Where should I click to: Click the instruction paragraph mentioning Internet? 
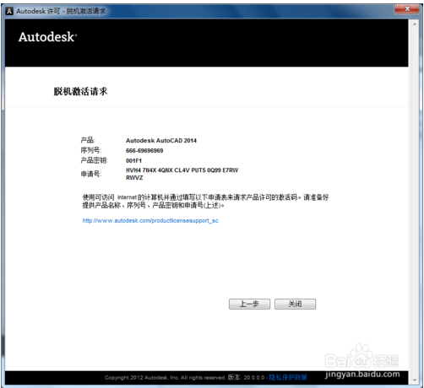[x=205, y=202]
